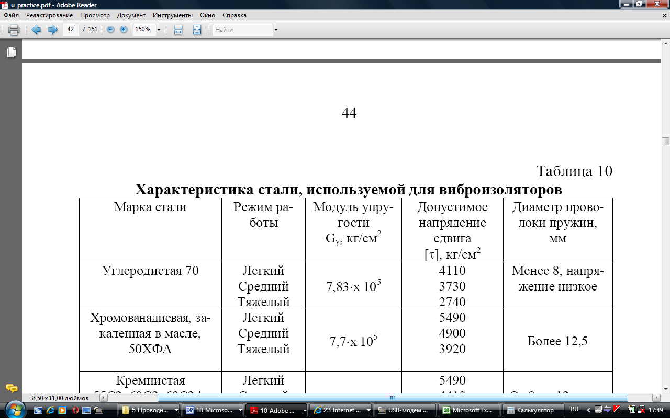Show hidden tray icons chevron
Image resolution: width=670 pixels, height=418 pixels.
pyautogui.click(x=589, y=410)
